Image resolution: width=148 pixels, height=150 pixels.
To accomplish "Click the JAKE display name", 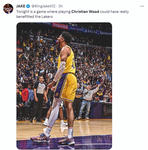I will [21, 6].
